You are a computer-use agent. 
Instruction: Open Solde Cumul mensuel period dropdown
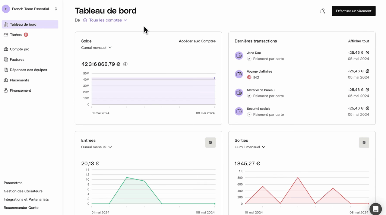[x=96, y=48]
